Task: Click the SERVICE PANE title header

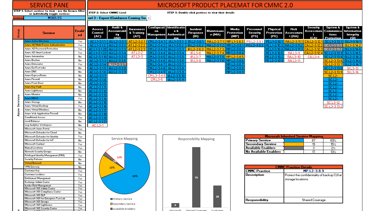Action: click(x=49, y=5)
